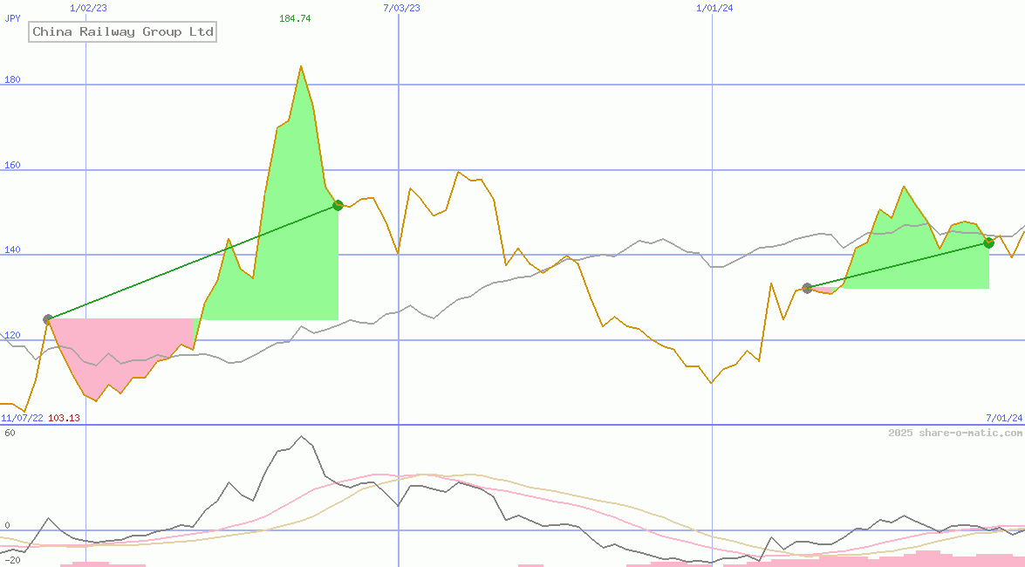The image size is (1025, 567).
Task: Click the pink shaded loss region
Action: (x=122, y=349)
